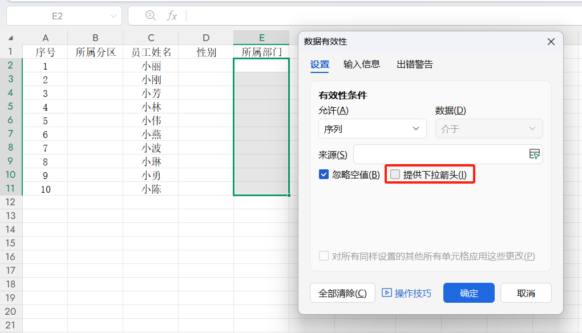
Task: Click the cell containing 小伟
Action: tap(150, 120)
